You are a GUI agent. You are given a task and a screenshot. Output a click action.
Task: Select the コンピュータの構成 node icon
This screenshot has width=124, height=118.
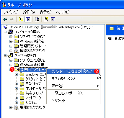11,32
